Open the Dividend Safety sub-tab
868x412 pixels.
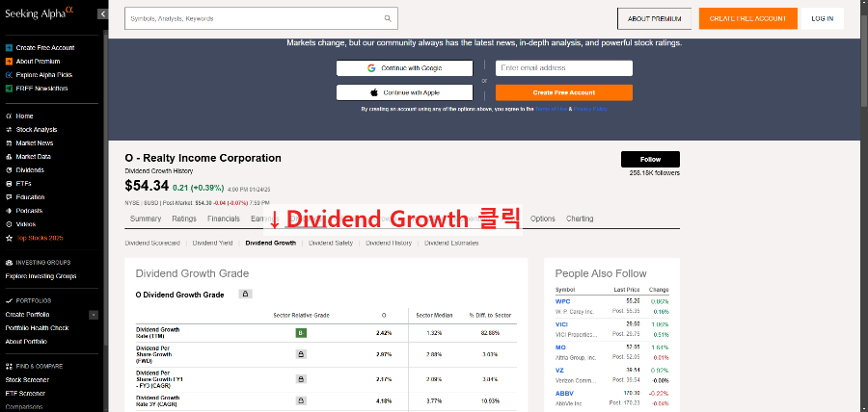point(331,243)
